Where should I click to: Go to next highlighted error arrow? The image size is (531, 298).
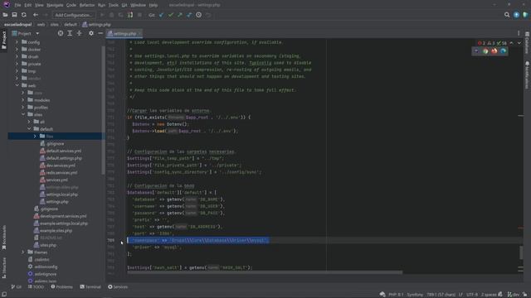(519, 43)
